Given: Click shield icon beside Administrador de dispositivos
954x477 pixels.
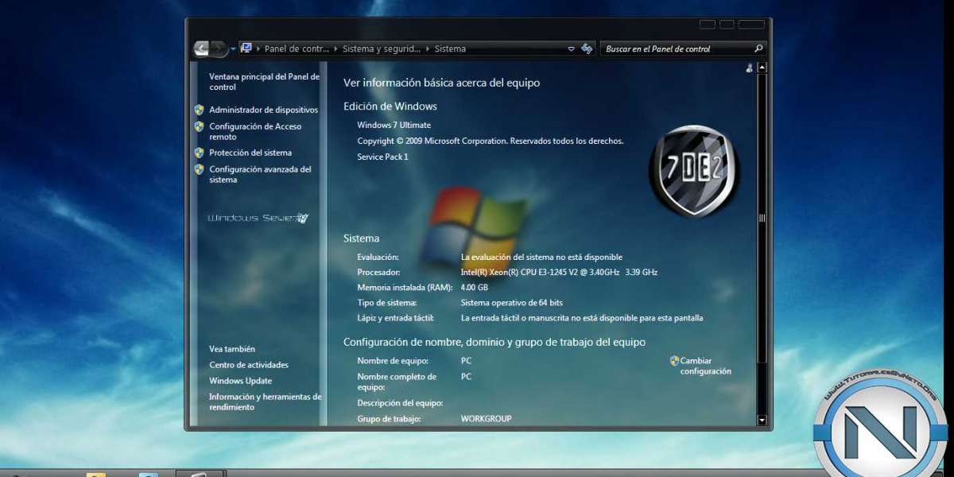Looking at the screenshot, I should pos(199,110).
